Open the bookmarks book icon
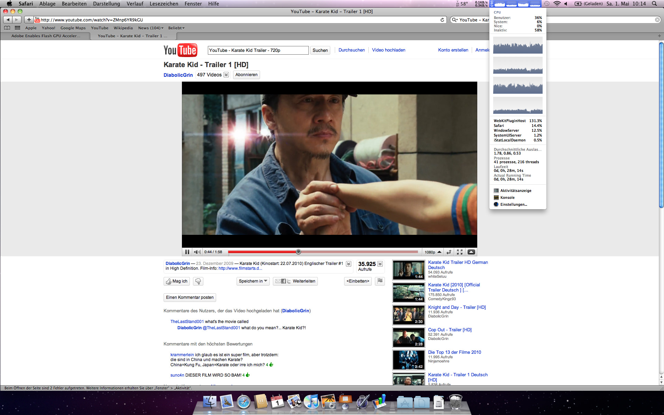This screenshot has width=664, height=415. 7,28
